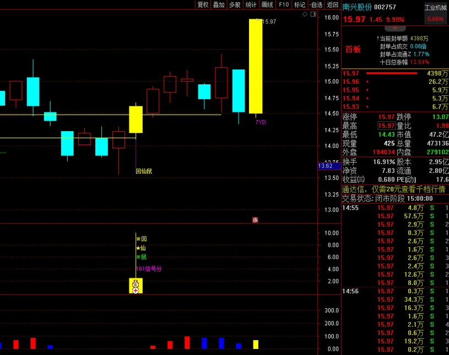Screen dimensions: 449x355
Task: Click the red plus circle signal icon
Action: [x=136, y=290]
